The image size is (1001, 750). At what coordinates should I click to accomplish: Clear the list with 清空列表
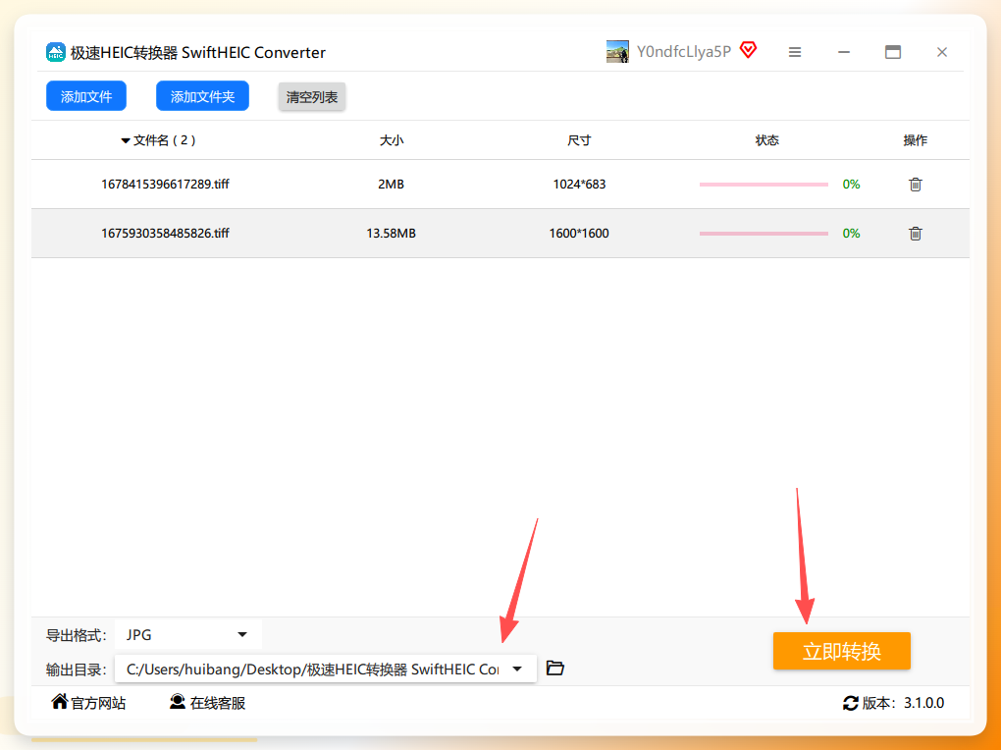click(x=311, y=97)
